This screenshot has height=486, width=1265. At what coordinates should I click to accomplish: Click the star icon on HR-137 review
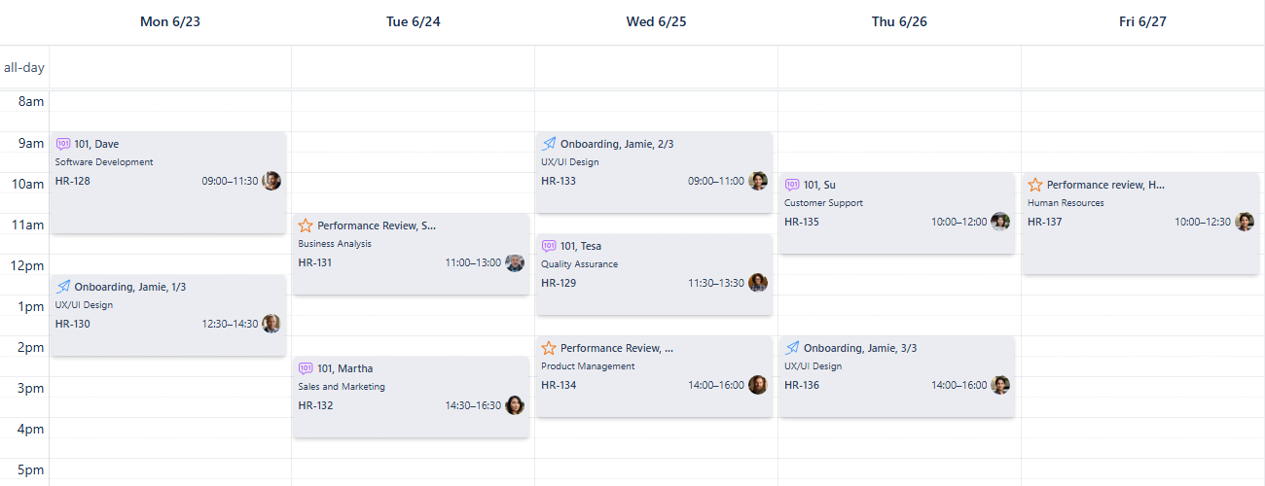click(1035, 185)
